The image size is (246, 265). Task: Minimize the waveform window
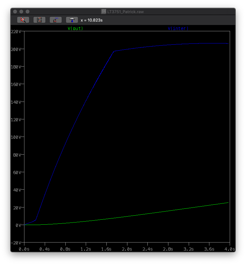click(x=21, y=12)
